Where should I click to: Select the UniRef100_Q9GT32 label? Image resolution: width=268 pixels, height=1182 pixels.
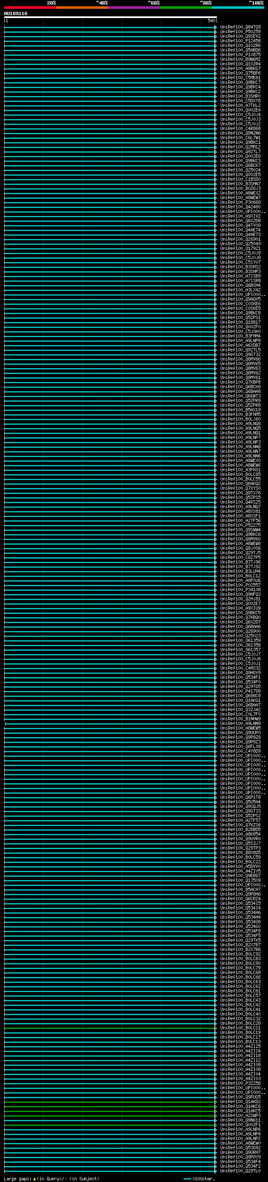coord(240,354)
